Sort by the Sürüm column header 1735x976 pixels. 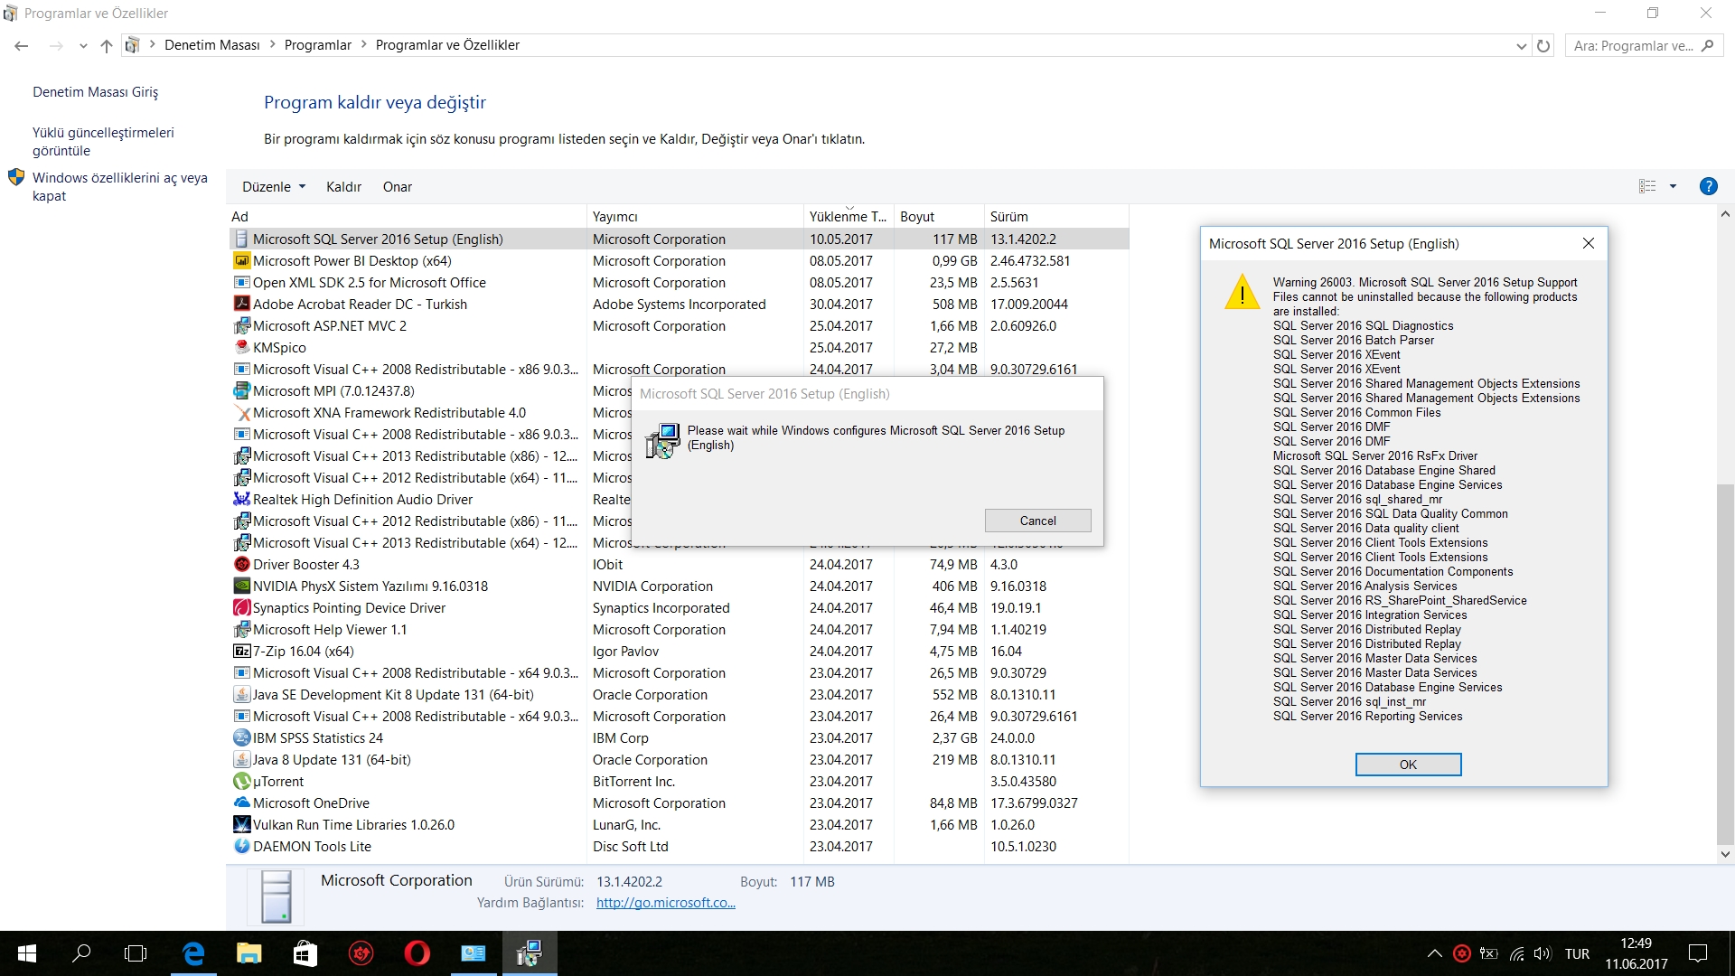click(x=1056, y=216)
